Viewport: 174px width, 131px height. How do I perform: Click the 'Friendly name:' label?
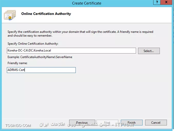17,63
